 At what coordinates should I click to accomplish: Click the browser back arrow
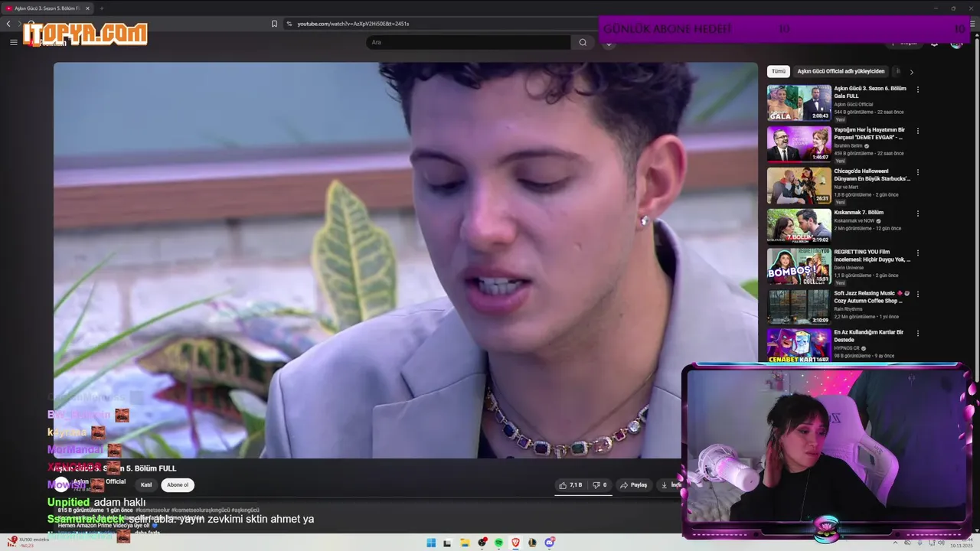point(8,24)
